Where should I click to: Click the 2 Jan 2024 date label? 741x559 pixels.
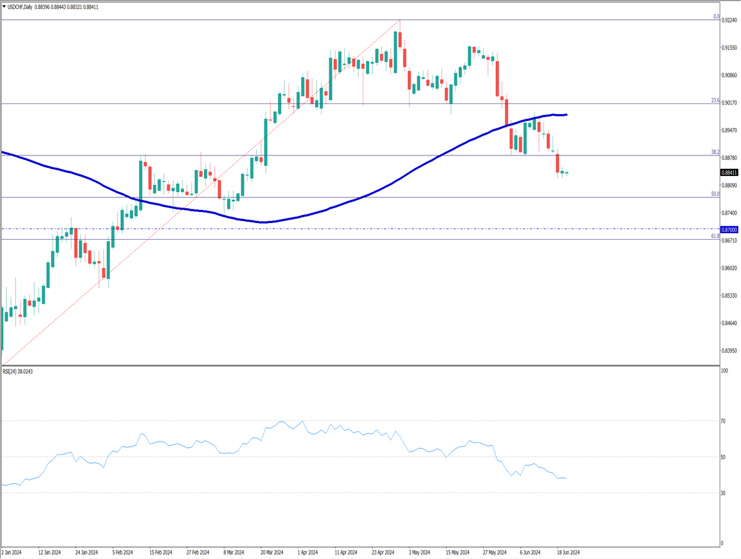click(13, 552)
